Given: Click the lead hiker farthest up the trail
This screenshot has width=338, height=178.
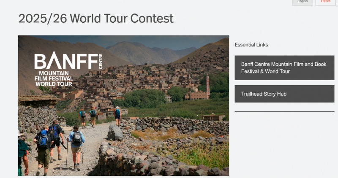Looking at the screenshot, I should coord(118,114).
